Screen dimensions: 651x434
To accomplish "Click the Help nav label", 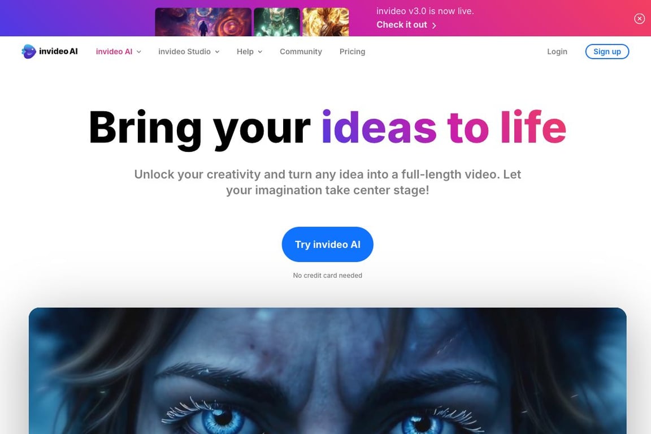I will tap(245, 51).
